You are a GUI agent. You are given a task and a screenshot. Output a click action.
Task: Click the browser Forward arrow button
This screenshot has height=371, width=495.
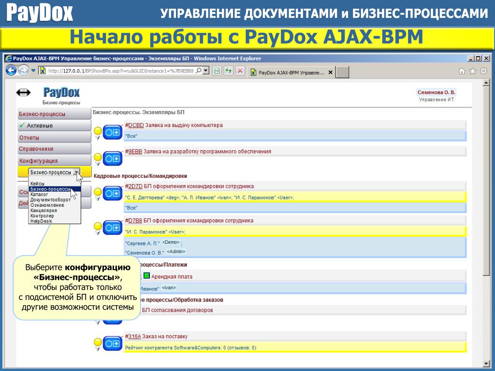point(23,71)
